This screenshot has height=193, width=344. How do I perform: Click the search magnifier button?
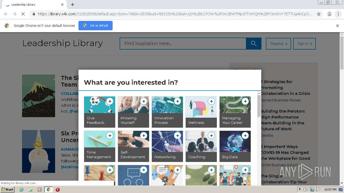click(253, 43)
